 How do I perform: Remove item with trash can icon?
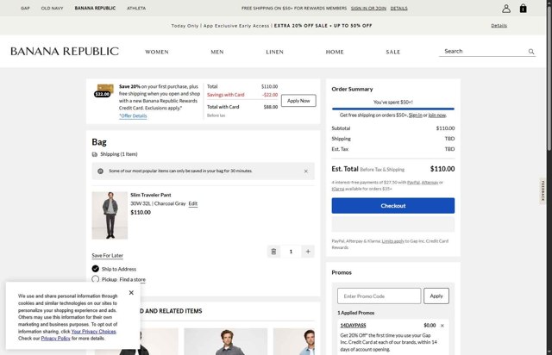tap(273, 252)
